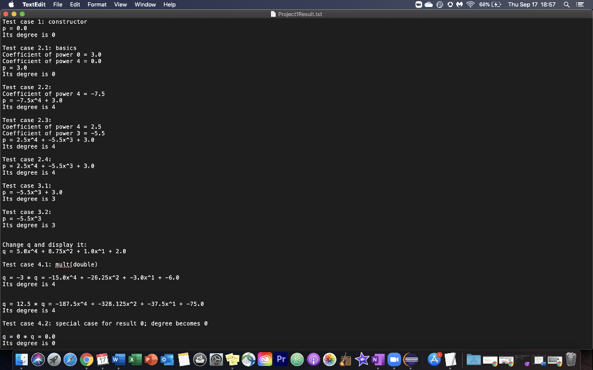Image resolution: width=593 pixels, height=370 pixels.
Task: Launch Siri from the Dock
Action: point(38,360)
